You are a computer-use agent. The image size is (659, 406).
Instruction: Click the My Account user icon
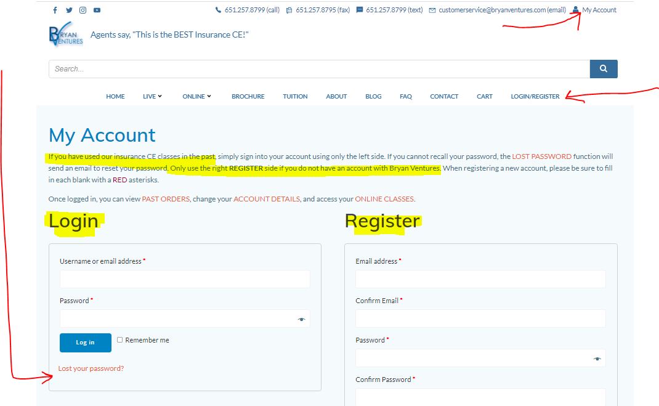575,10
